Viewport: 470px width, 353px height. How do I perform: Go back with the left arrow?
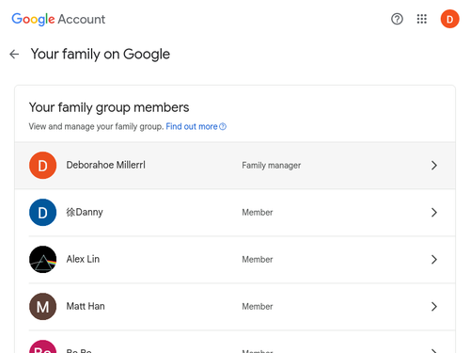[x=14, y=55]
